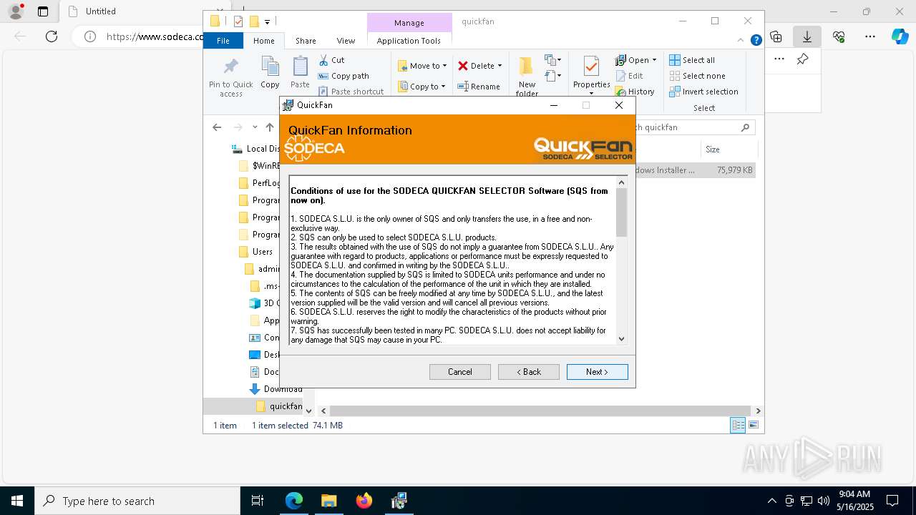Open the Application Tools tab

pyautogui.click(x=409, y=41)
